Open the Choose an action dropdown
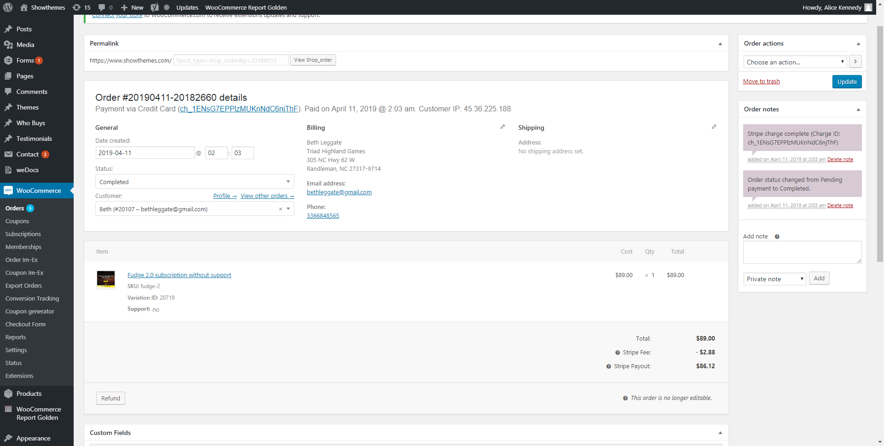The height and width of the screenshot is (446, 884). coord(795,62)
